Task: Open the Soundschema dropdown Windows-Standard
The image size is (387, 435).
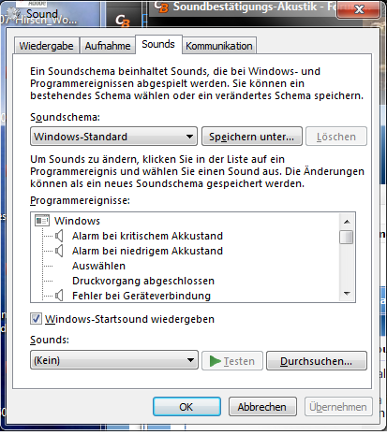Action: [113, 137]
